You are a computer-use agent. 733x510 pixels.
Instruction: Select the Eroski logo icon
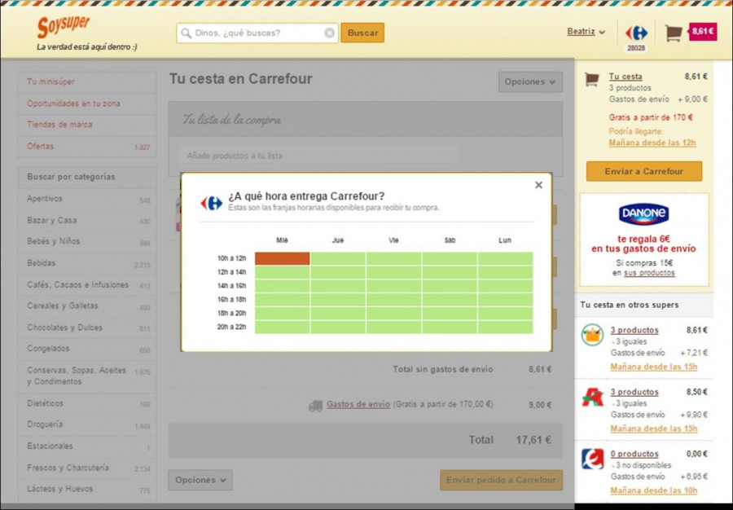click(x=592, y=459)
